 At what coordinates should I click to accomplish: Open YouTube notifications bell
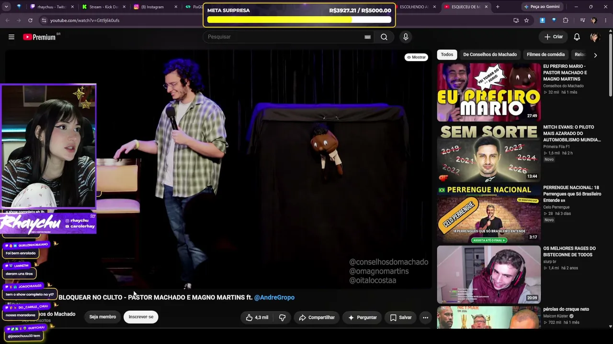[577, 37]
